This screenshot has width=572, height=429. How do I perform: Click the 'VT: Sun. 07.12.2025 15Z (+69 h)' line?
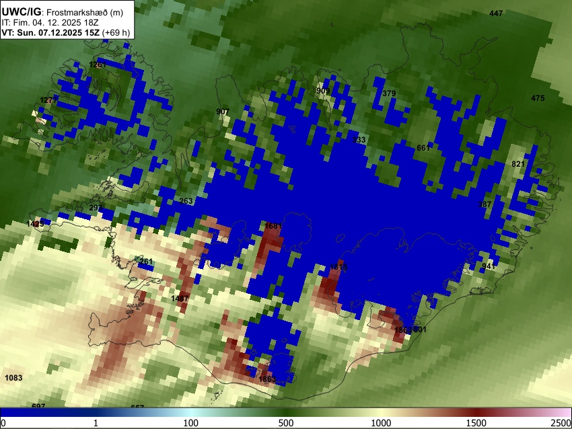click(x=66, y=32)
